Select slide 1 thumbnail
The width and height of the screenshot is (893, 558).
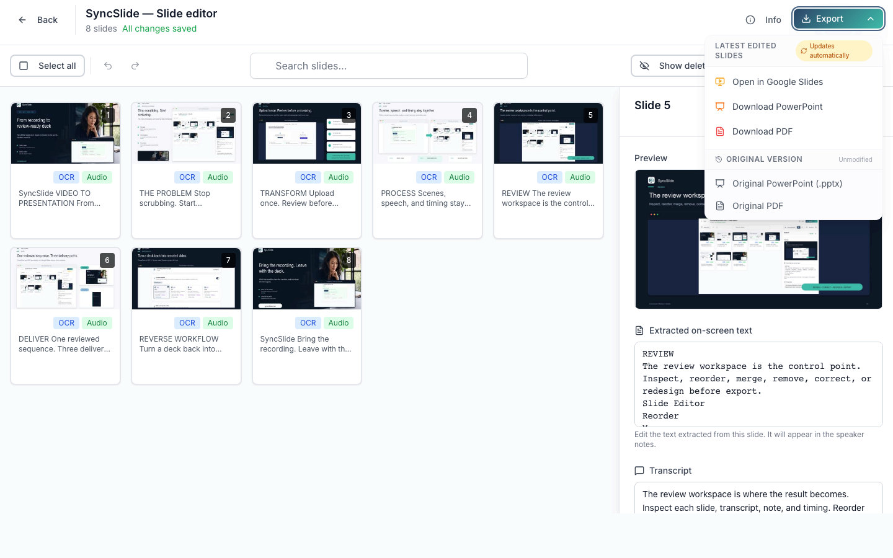point(65,133)
